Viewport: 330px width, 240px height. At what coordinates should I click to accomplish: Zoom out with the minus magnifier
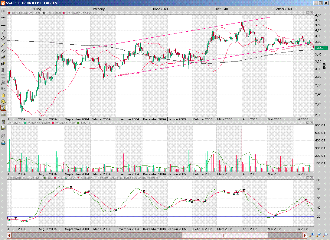(x=319, y=235)
